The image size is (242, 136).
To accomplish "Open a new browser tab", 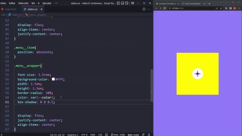I will (209, 3).
